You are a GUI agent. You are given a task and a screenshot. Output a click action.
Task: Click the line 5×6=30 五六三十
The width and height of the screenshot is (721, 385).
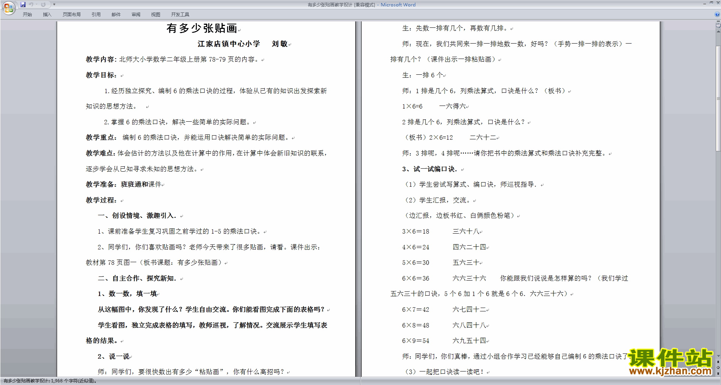(441, 263)
